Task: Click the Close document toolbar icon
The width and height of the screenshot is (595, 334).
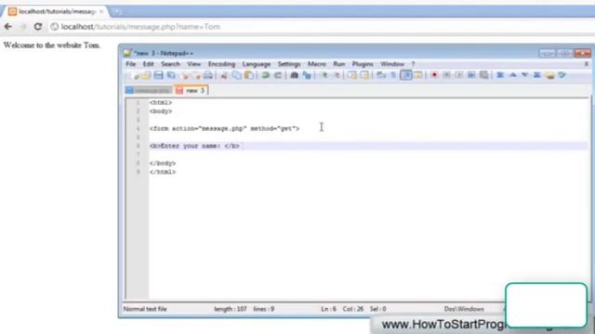Action: (x=185, y=76)
